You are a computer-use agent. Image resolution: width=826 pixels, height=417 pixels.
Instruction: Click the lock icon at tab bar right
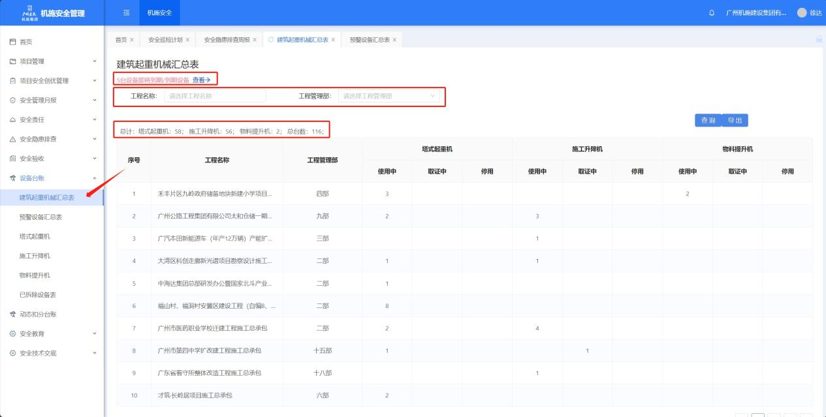[x=819, y=40]
